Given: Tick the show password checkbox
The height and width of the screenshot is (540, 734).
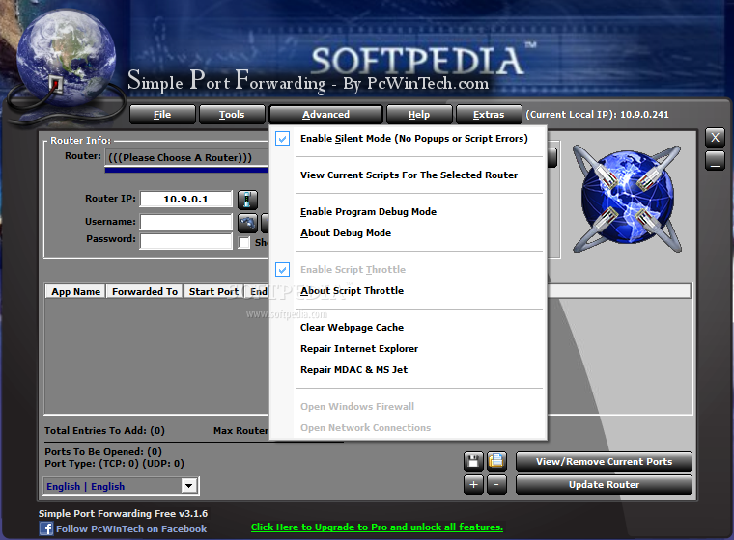Looking at the screenshot, I should tap(244, 243).
